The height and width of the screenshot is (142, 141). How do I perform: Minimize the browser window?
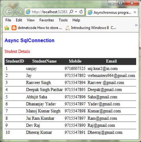pos(112,3)
